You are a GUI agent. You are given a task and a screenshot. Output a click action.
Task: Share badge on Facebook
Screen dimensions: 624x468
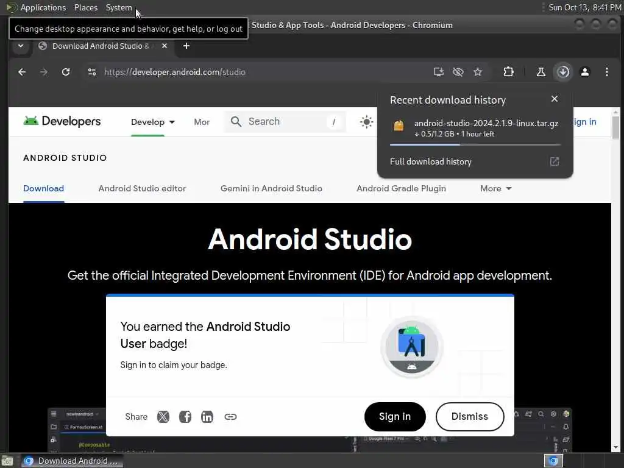point(185,417)
